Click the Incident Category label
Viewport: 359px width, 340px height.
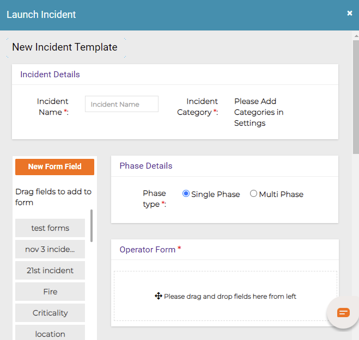197,107
